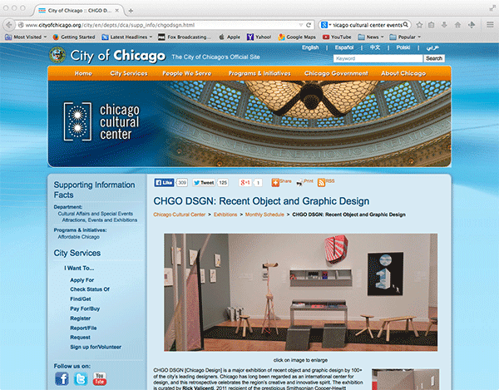Open the About Chicago menu
The width and height of the screenshot is (499, 390).
pyautogui.click(x=403, y=73)
